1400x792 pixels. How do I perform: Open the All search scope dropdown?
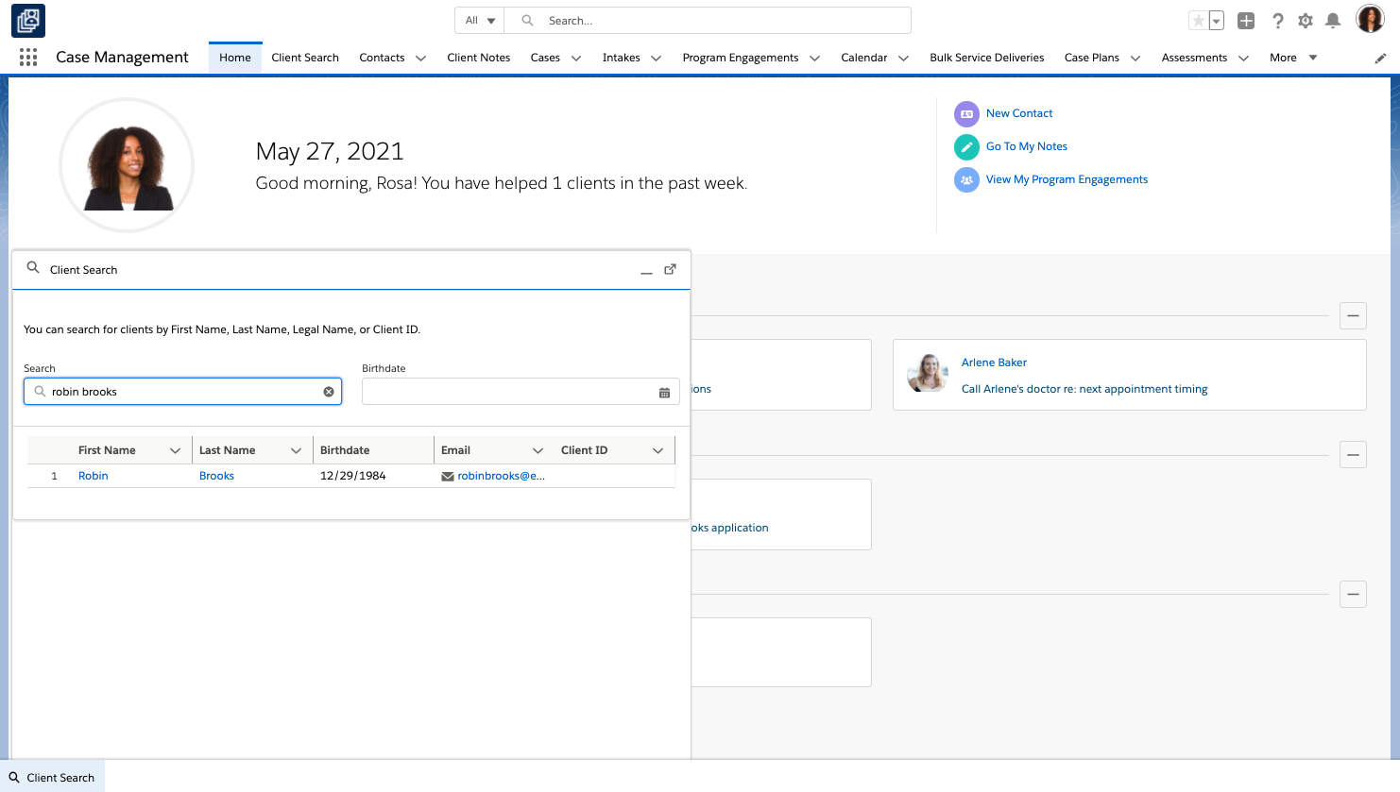click(x=480, y=21)
